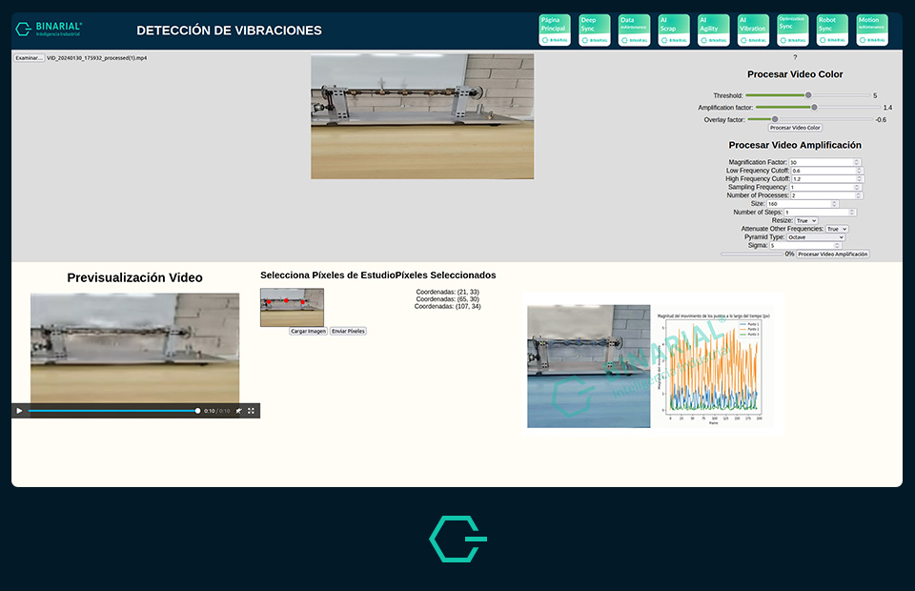This screenshot has width=915, height=591.
Task: Open the Deep Sync module tile
Action: 594,30
